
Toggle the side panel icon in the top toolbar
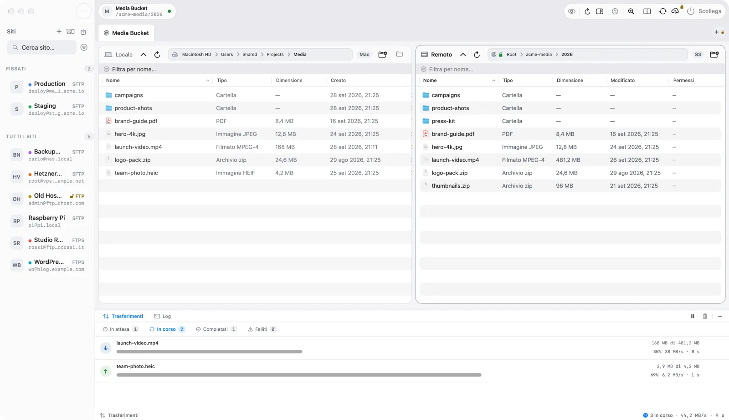click(600, 11)
